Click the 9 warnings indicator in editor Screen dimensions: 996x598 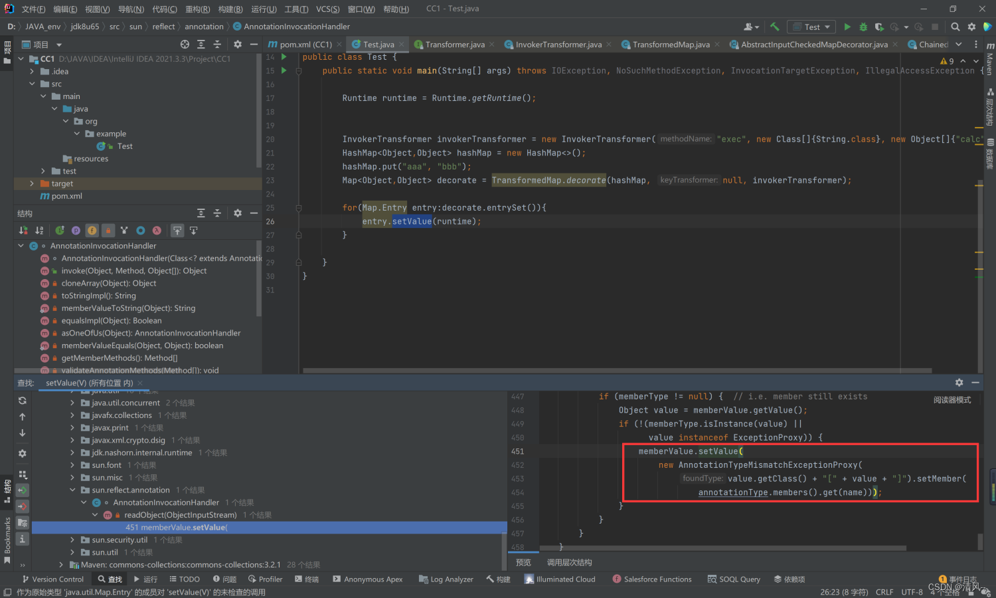click(947, 61)
